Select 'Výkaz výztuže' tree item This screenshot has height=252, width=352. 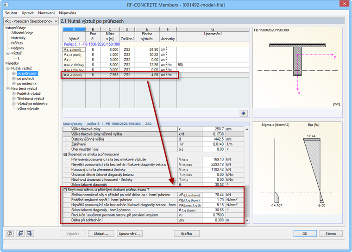(28, 109)
